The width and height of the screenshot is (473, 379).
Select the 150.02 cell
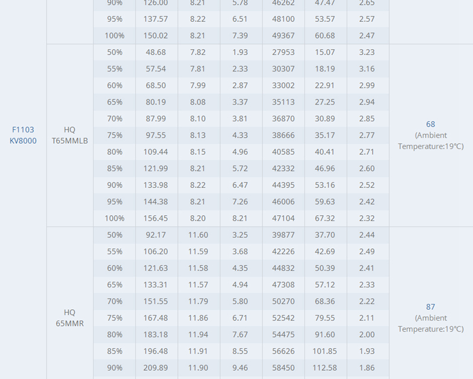(x=157, y=35)
